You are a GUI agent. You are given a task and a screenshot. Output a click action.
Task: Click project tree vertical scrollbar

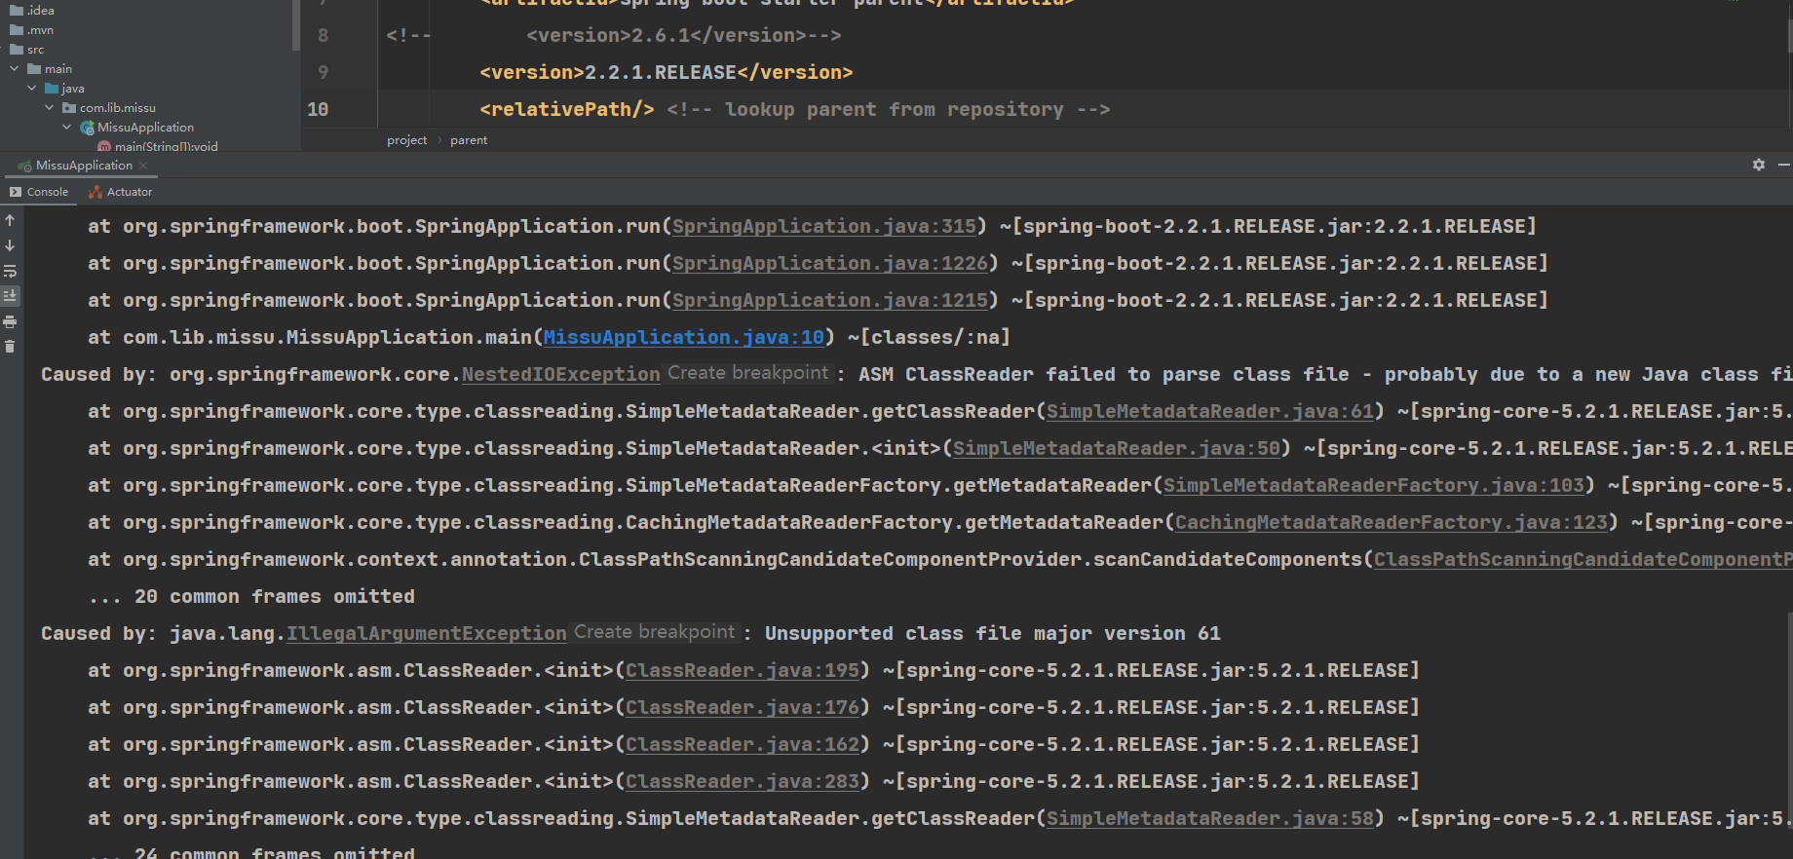point(296,25)
